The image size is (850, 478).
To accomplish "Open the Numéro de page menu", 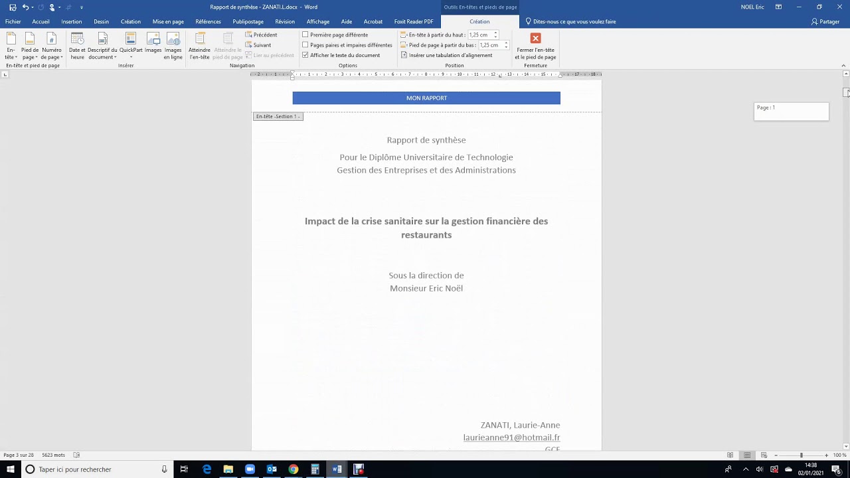I will [52, 46].
